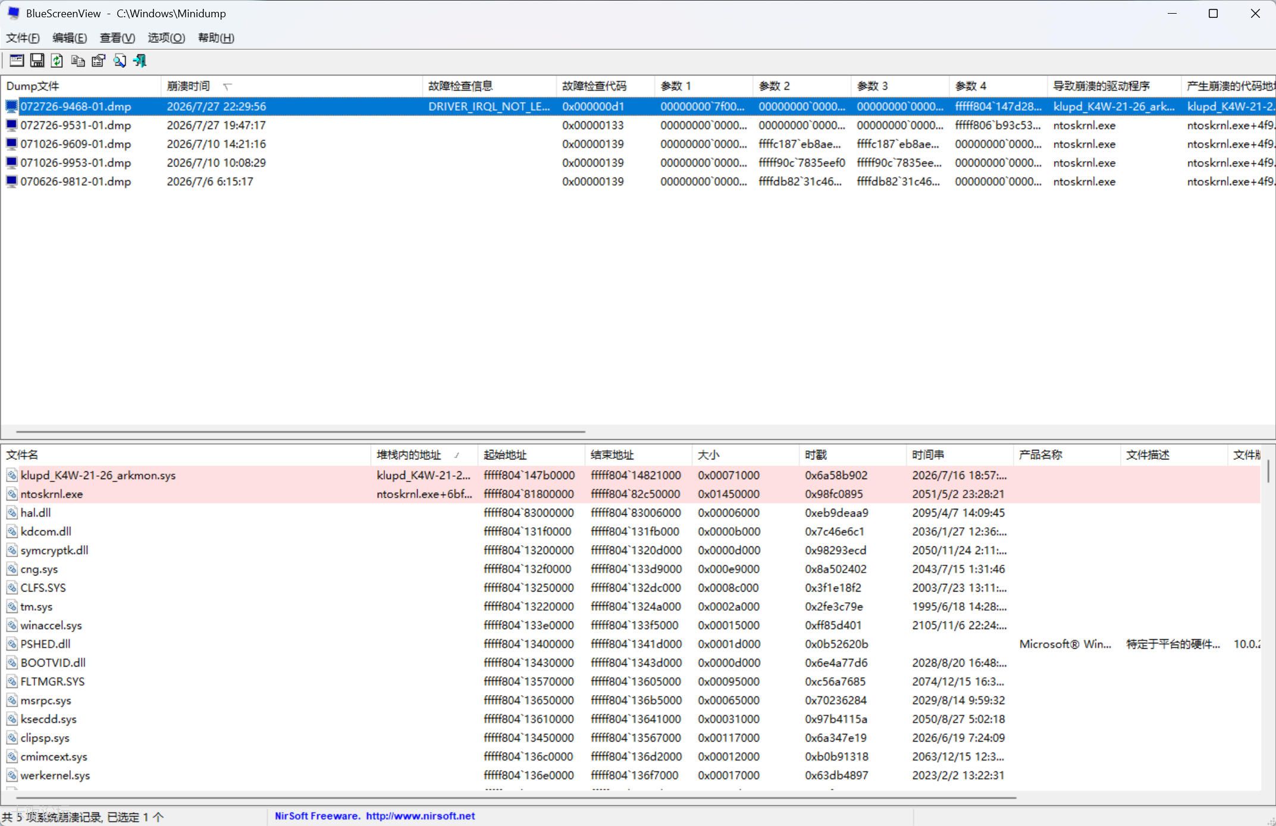Click the monitor icon of 070626-9812-01.dmp
The image size is (1276, 826).
[x=11, y=182]
